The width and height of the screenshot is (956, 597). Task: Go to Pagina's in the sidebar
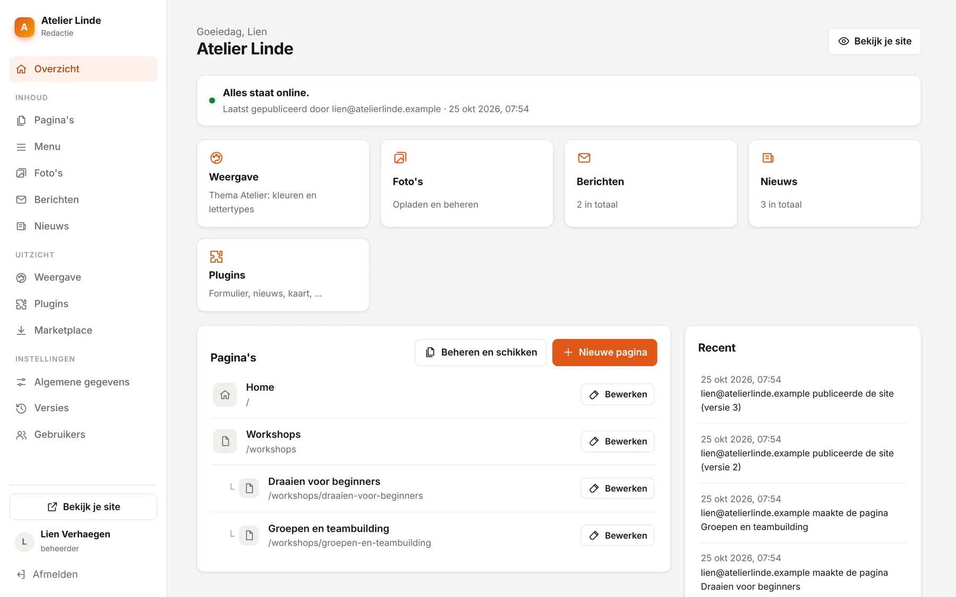(x=83, y=120)
